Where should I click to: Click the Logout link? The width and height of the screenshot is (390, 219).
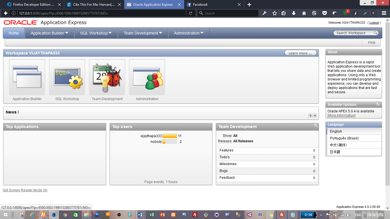374,23
